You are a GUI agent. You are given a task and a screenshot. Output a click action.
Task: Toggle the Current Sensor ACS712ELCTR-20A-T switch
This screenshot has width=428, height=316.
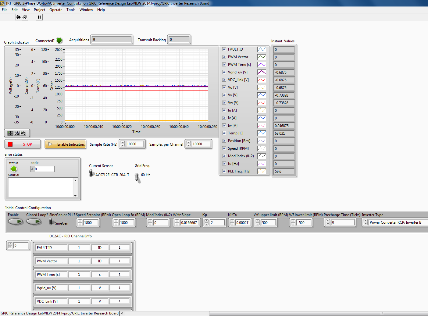pyautogui.click(x=91, y=173)
